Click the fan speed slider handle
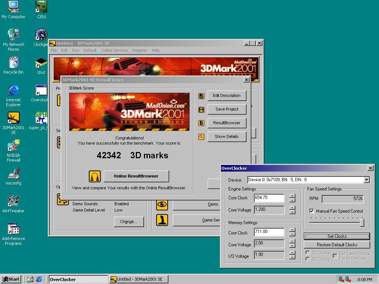 pyautogui.click(x=362, y=222)
